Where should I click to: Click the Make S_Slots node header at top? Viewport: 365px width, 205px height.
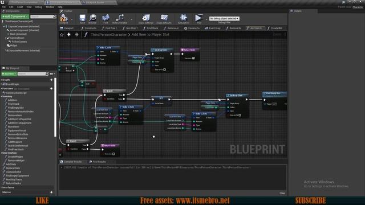tap(108, 48)
